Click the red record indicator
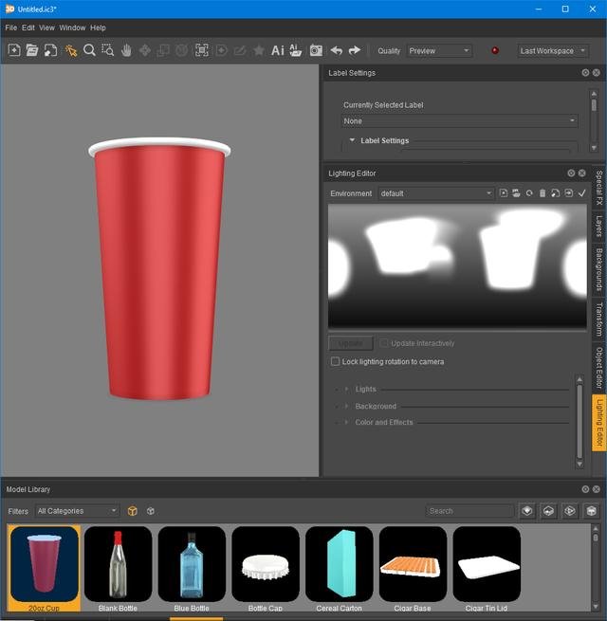This screenshot has height=621, width=607. pos(494,50)
